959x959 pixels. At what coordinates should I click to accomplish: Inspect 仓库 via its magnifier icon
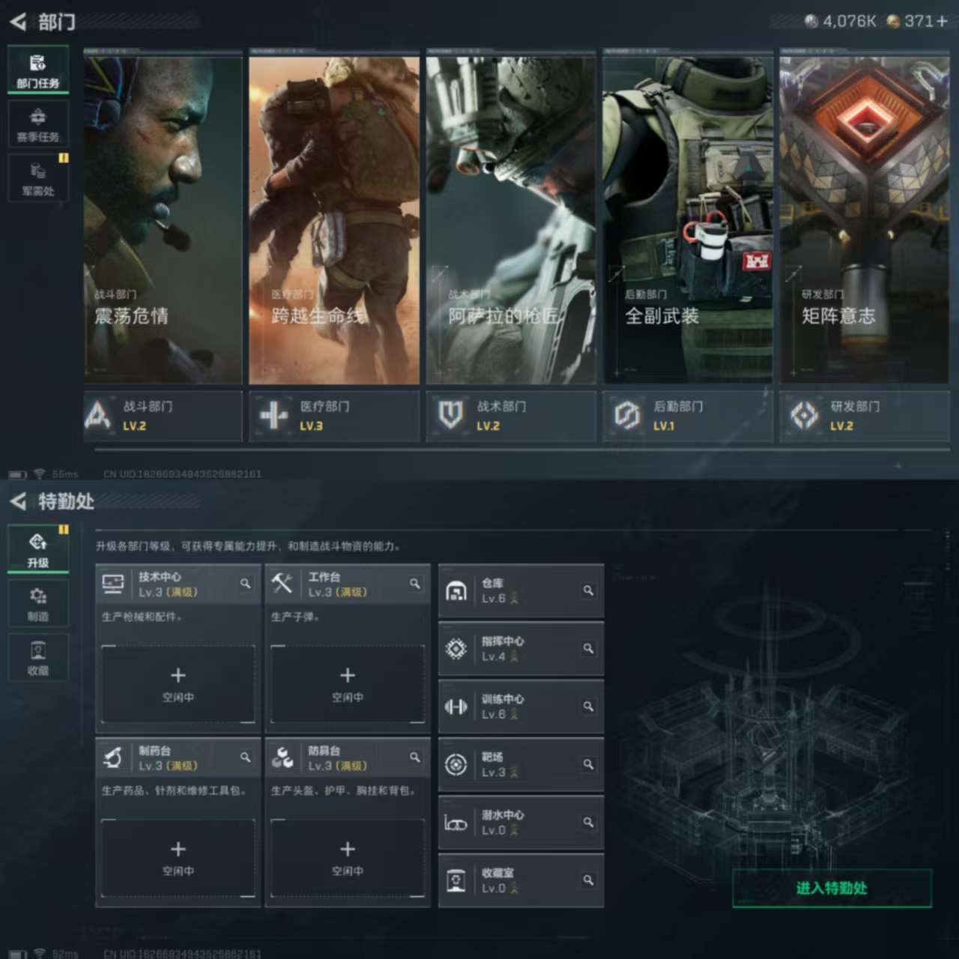pyautogui.click(x=588, y=590)
